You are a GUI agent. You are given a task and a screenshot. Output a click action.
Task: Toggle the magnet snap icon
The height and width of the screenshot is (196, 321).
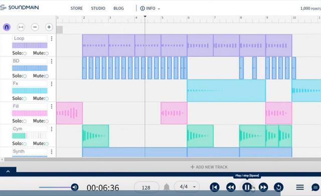(7, 27)
